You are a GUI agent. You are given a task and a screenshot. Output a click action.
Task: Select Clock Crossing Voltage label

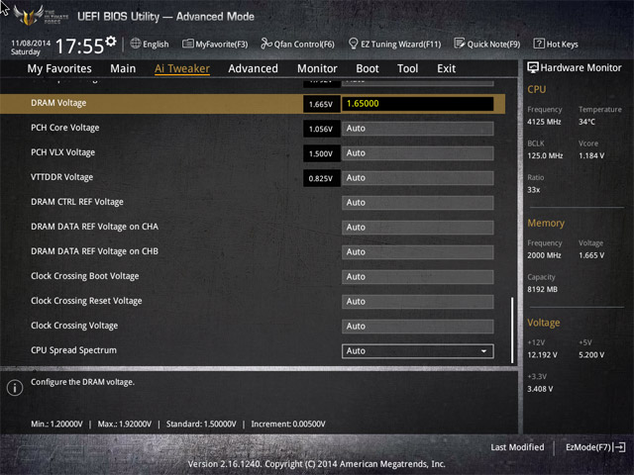(x=74, y=326)
